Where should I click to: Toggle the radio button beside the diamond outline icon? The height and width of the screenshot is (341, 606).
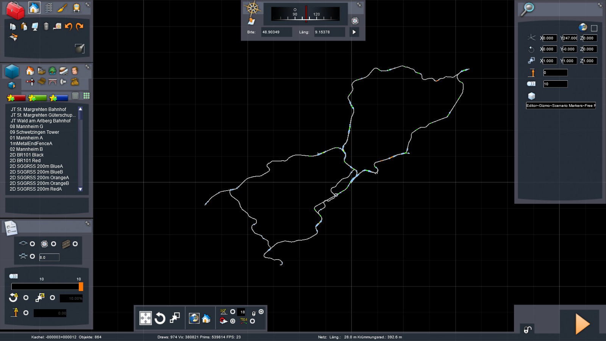pos(32,244)
